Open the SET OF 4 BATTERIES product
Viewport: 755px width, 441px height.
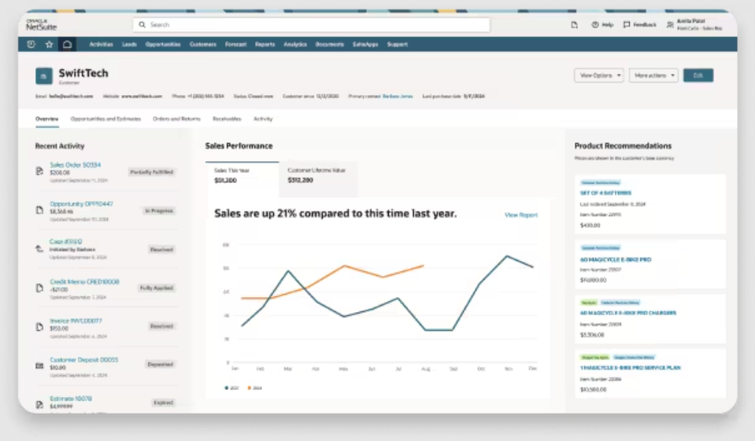tap(605, 193)
